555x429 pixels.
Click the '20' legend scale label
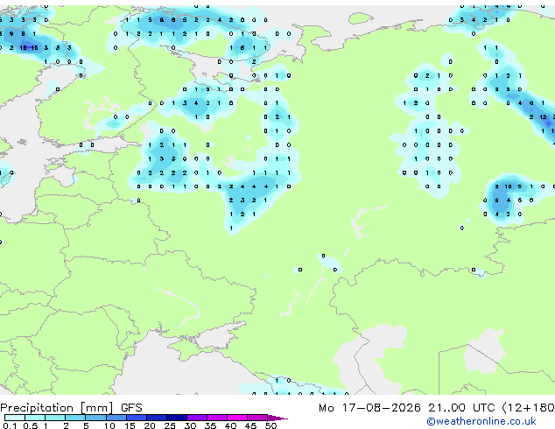(150, 425)
